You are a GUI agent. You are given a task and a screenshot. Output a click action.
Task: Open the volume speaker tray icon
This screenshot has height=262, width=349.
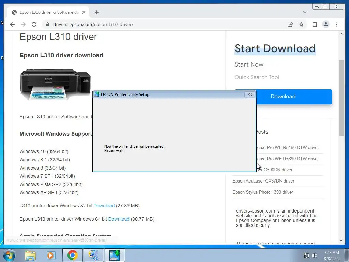point(315,256)
